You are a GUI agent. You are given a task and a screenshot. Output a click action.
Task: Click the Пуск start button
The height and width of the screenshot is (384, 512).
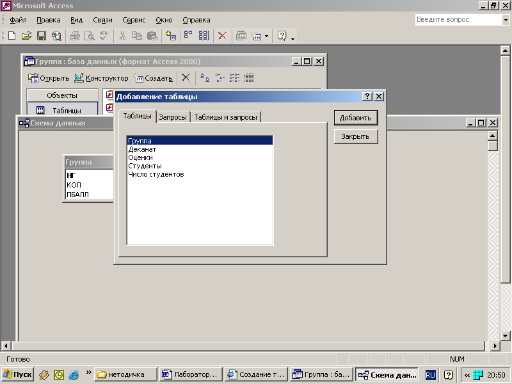pyautogui.click(x=18, y=374)
